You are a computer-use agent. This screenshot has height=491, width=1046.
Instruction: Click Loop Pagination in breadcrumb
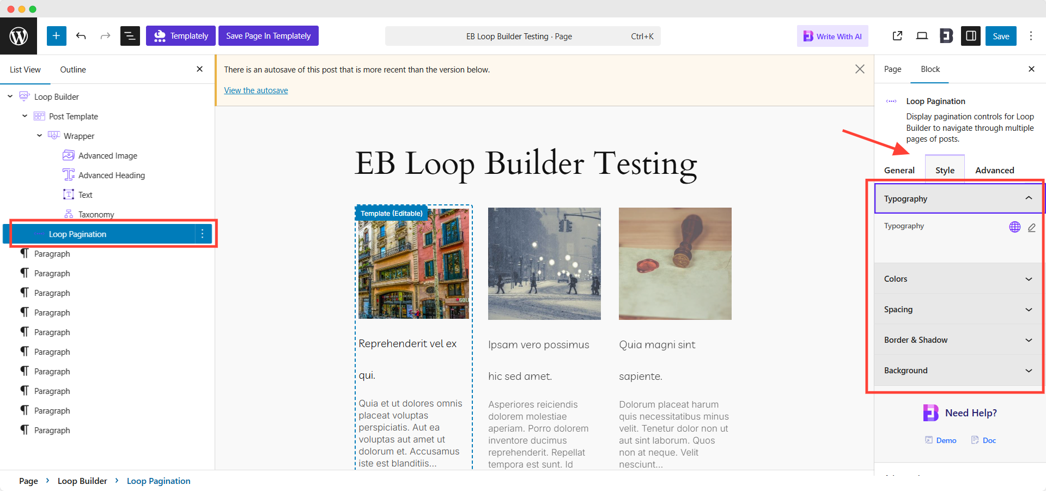point(159,481)
